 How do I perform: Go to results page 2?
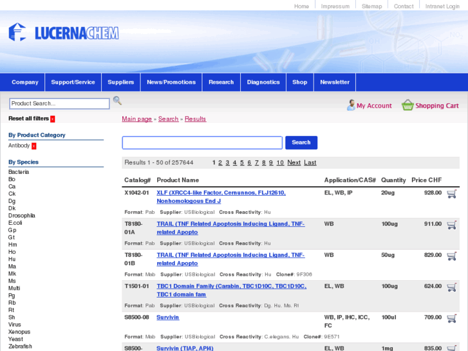[220, 162]
